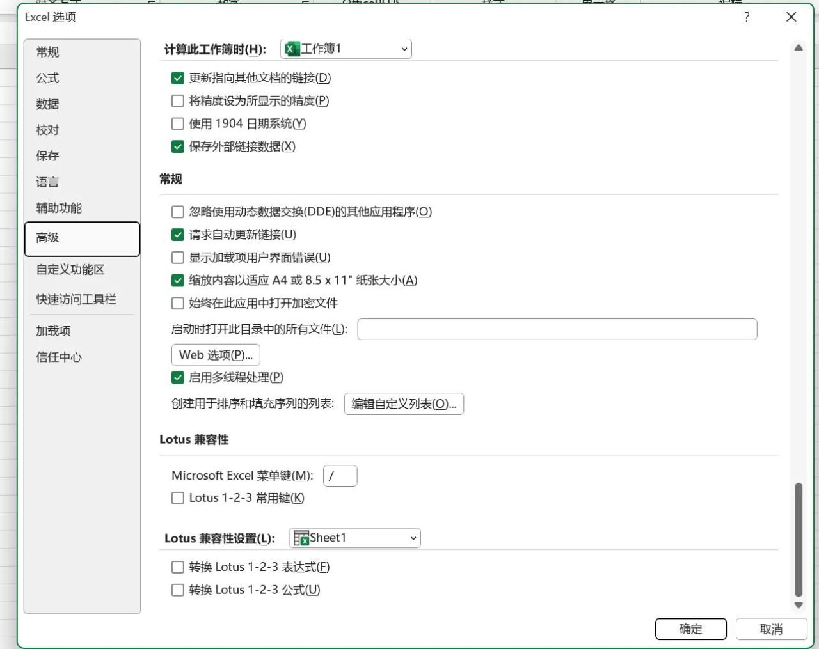Toggle 缩放内容以适应 A4 纸张大小 checkbox
This screenshot has width=819, height=649.
point(178,281)
